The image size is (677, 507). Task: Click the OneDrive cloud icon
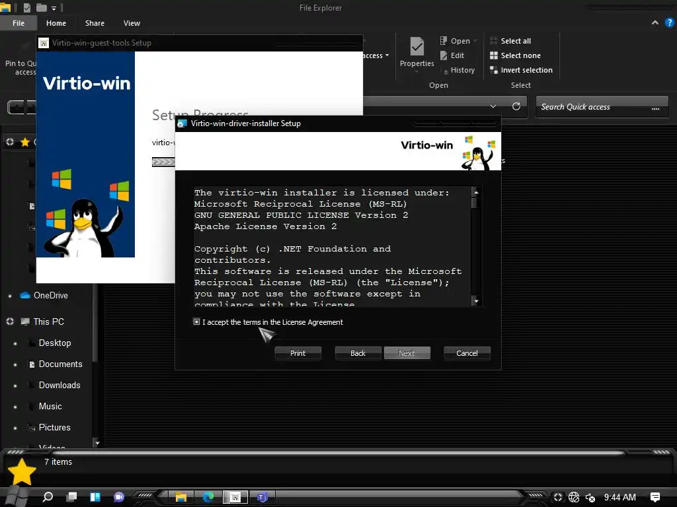click(x=25, y=295)
